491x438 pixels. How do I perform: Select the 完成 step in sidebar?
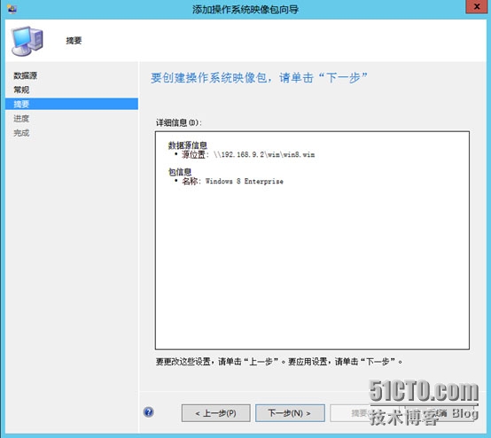pos(21,133)
